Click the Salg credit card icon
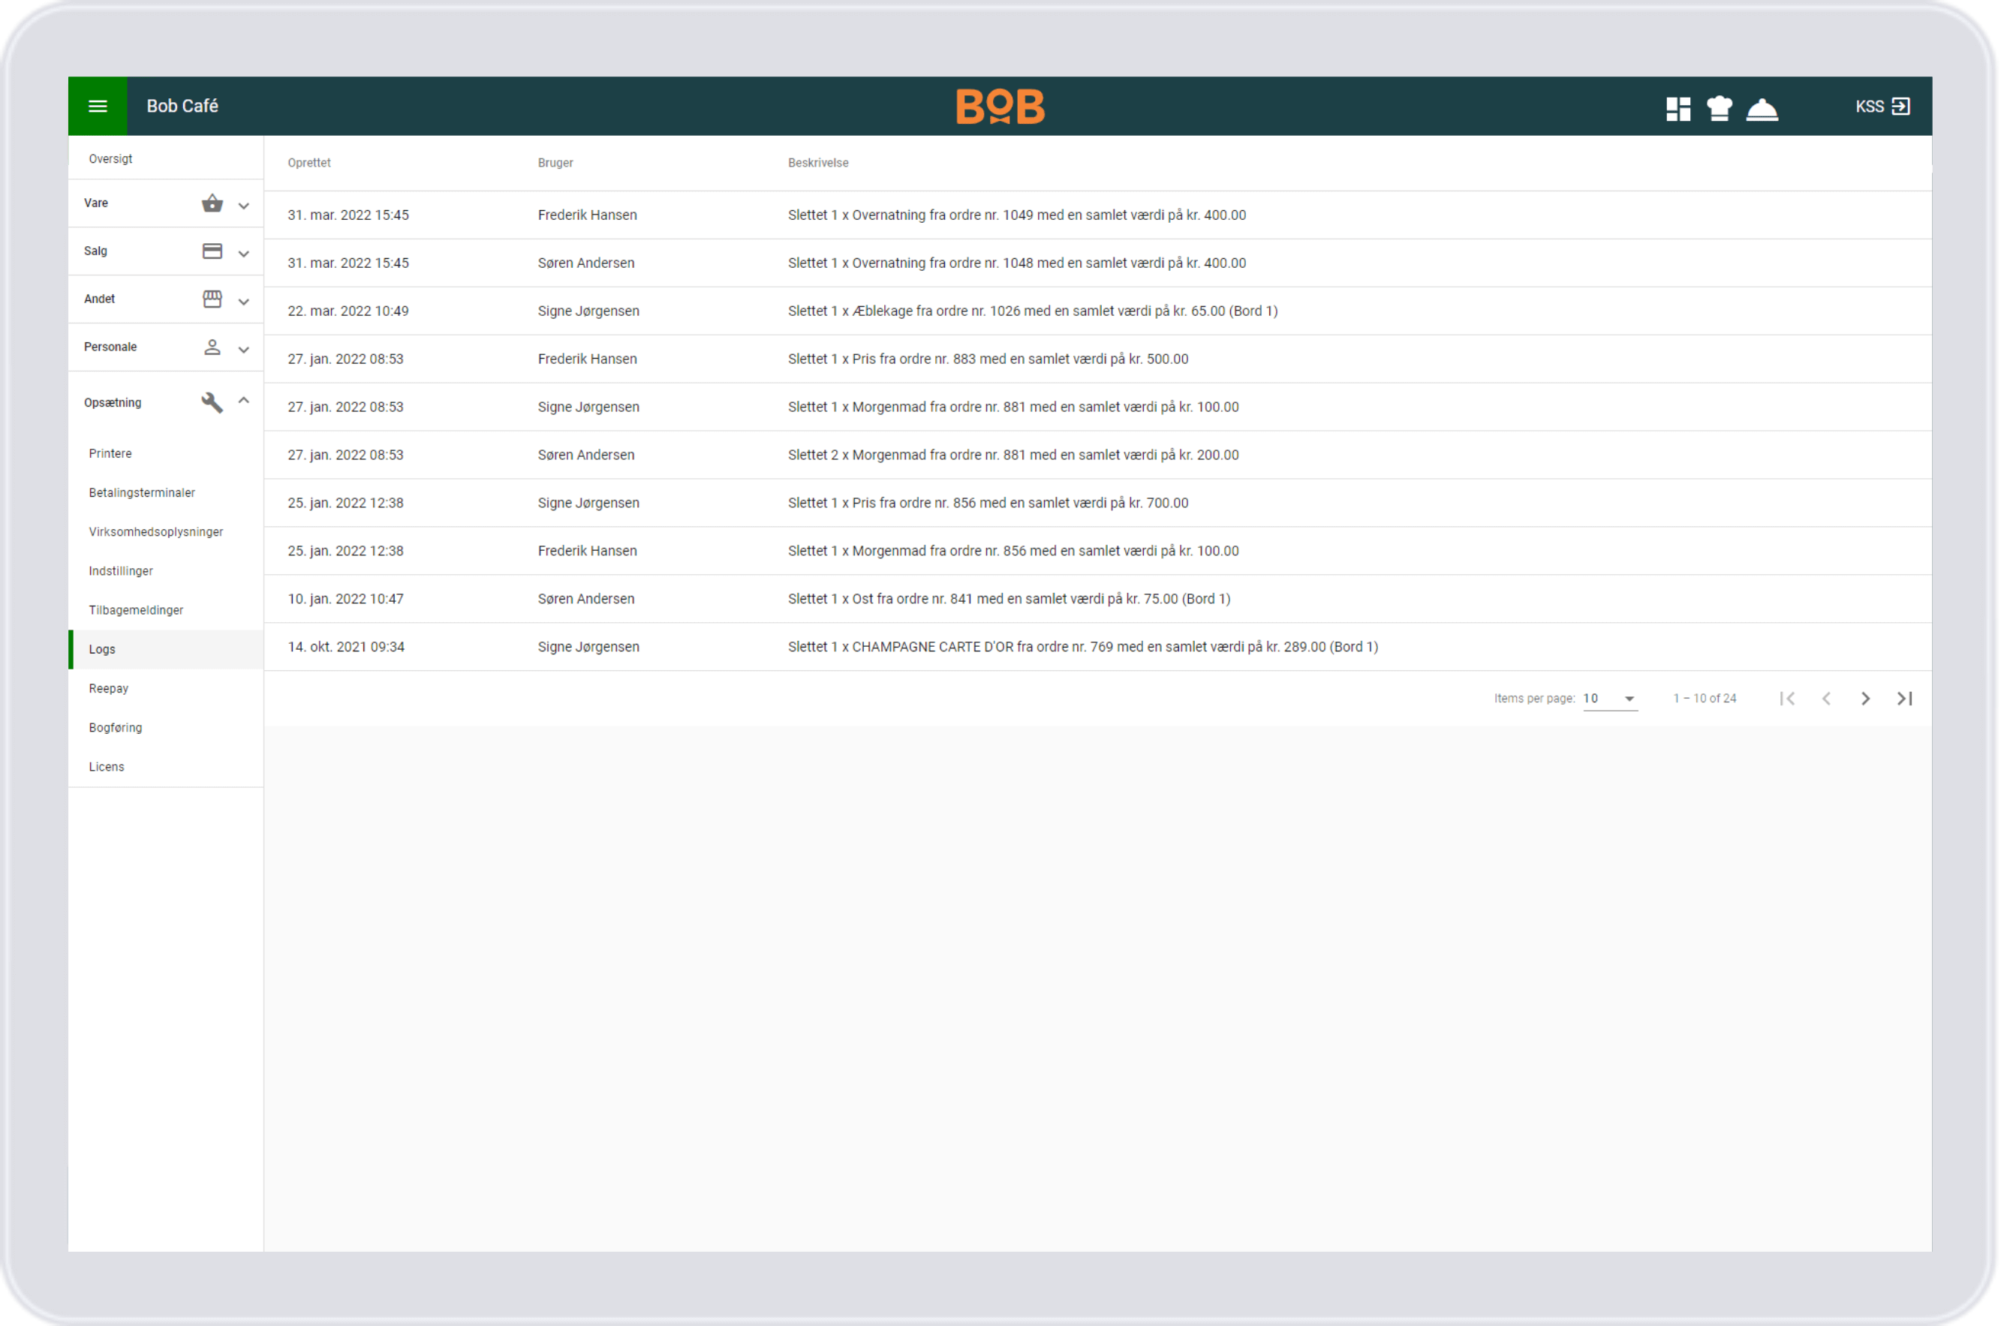 tap(212, 251)
